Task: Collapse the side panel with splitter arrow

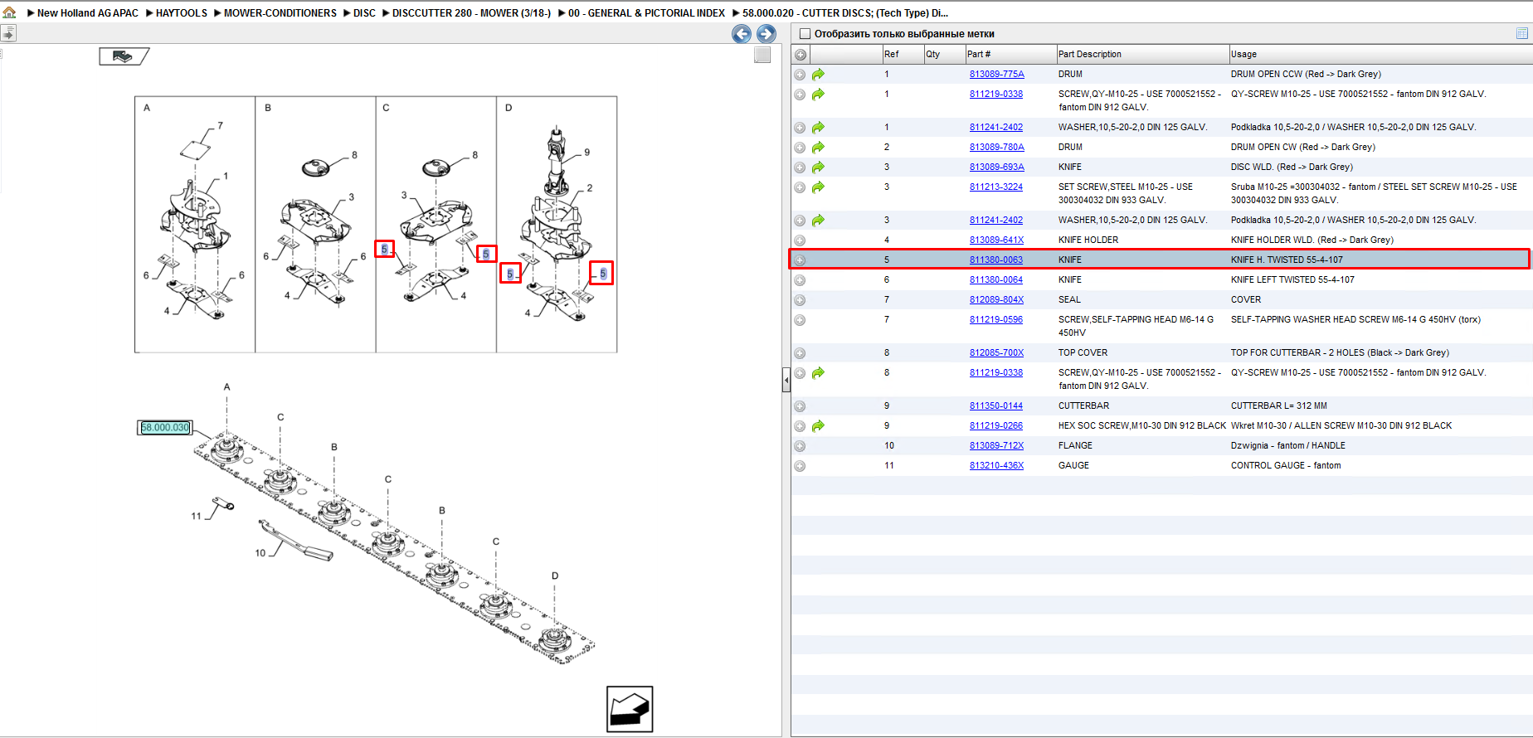Action: click(786, 381)
